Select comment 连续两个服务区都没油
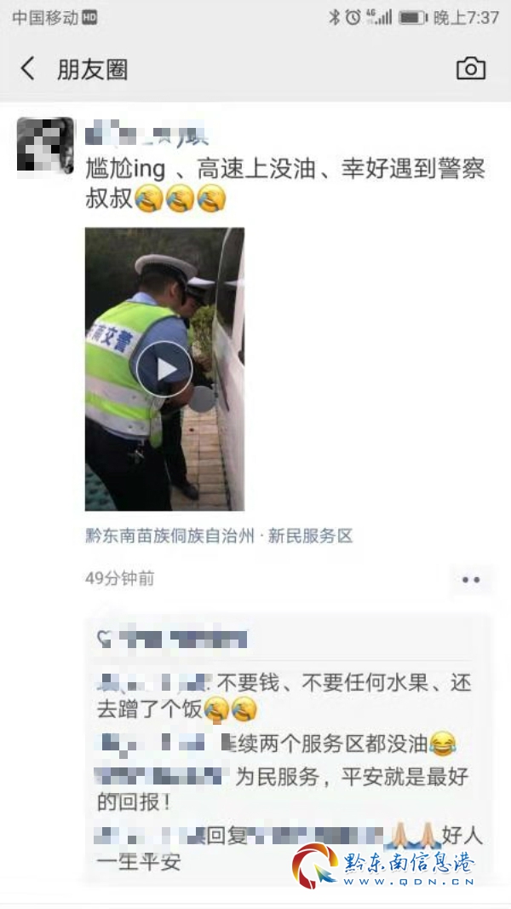This screenshot has height=909, width=511. (x=277, y=744)
